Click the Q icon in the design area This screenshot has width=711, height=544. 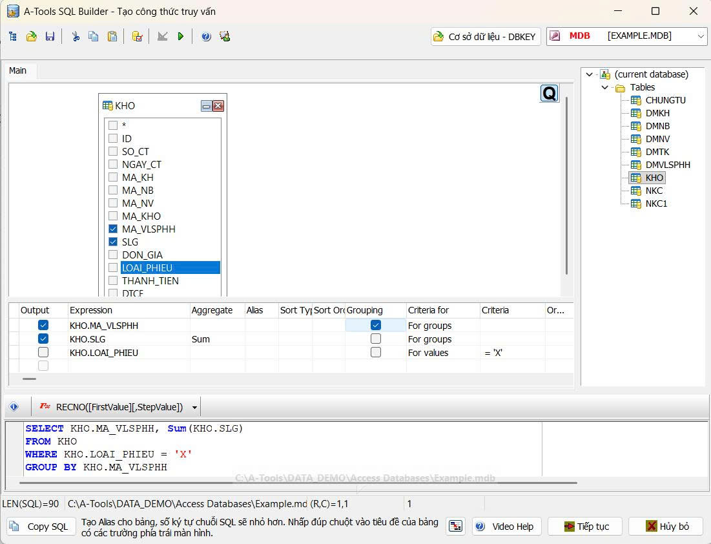tap(549, 94)
